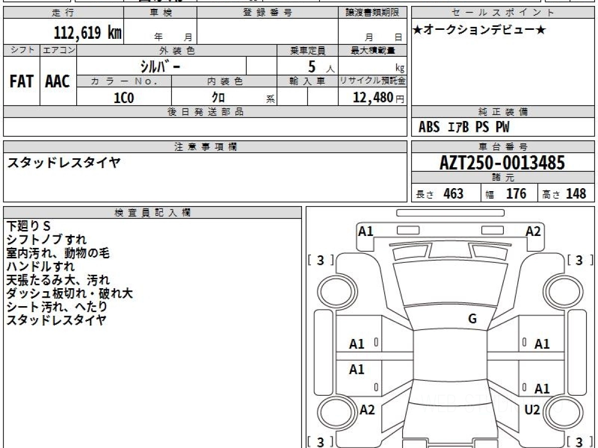Select the ABS エアB PS PW equipment line
Viewport: 598px width, 448px height.
pos(464,127)
